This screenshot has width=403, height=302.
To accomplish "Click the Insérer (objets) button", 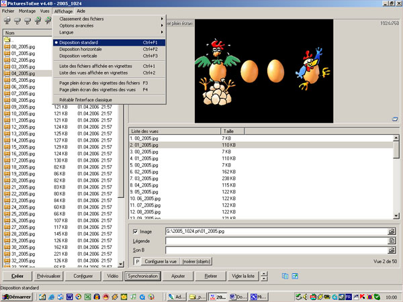I will 196,262.
